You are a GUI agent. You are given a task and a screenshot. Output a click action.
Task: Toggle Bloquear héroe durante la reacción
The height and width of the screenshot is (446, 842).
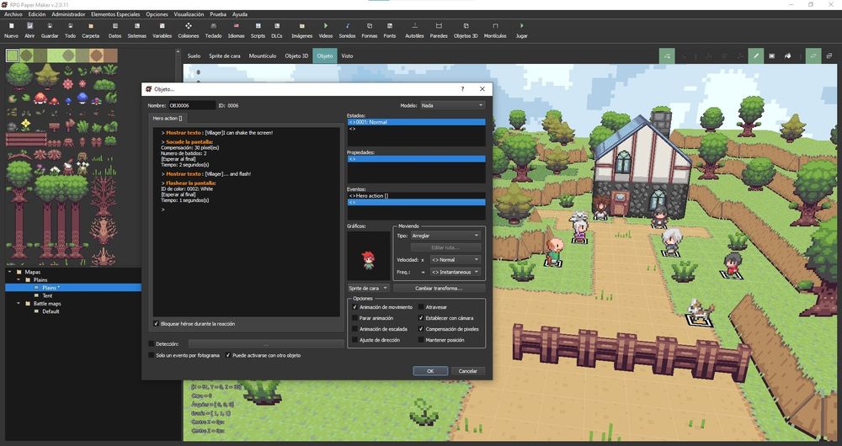click(157, 324)
